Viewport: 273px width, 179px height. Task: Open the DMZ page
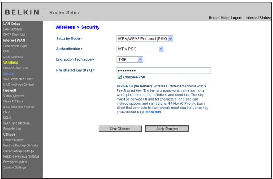7,112
